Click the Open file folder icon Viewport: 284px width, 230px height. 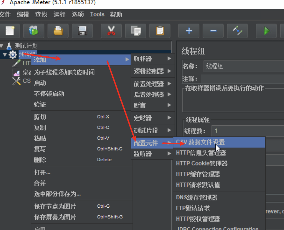pyautogui.click(x=58, y=31)
